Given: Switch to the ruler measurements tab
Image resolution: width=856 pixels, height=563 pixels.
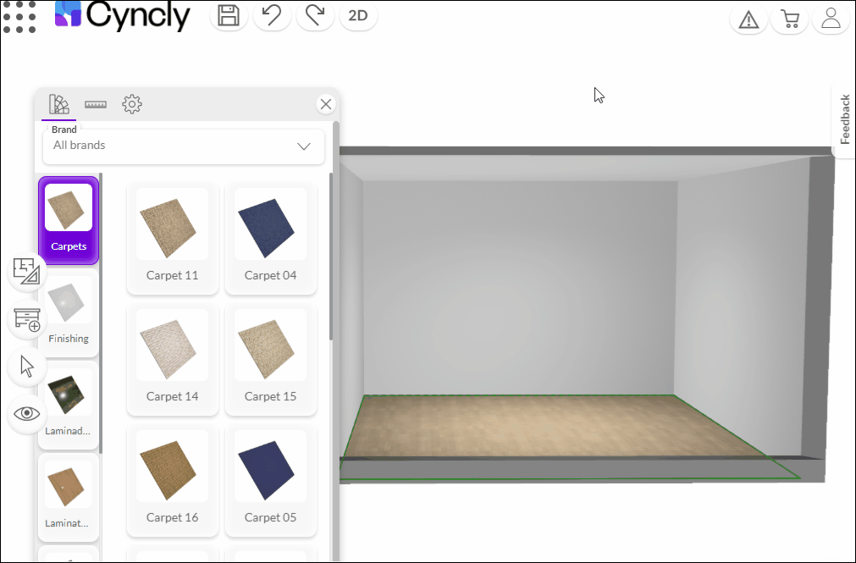Looking at the screenshot, I should coord(96,104).
